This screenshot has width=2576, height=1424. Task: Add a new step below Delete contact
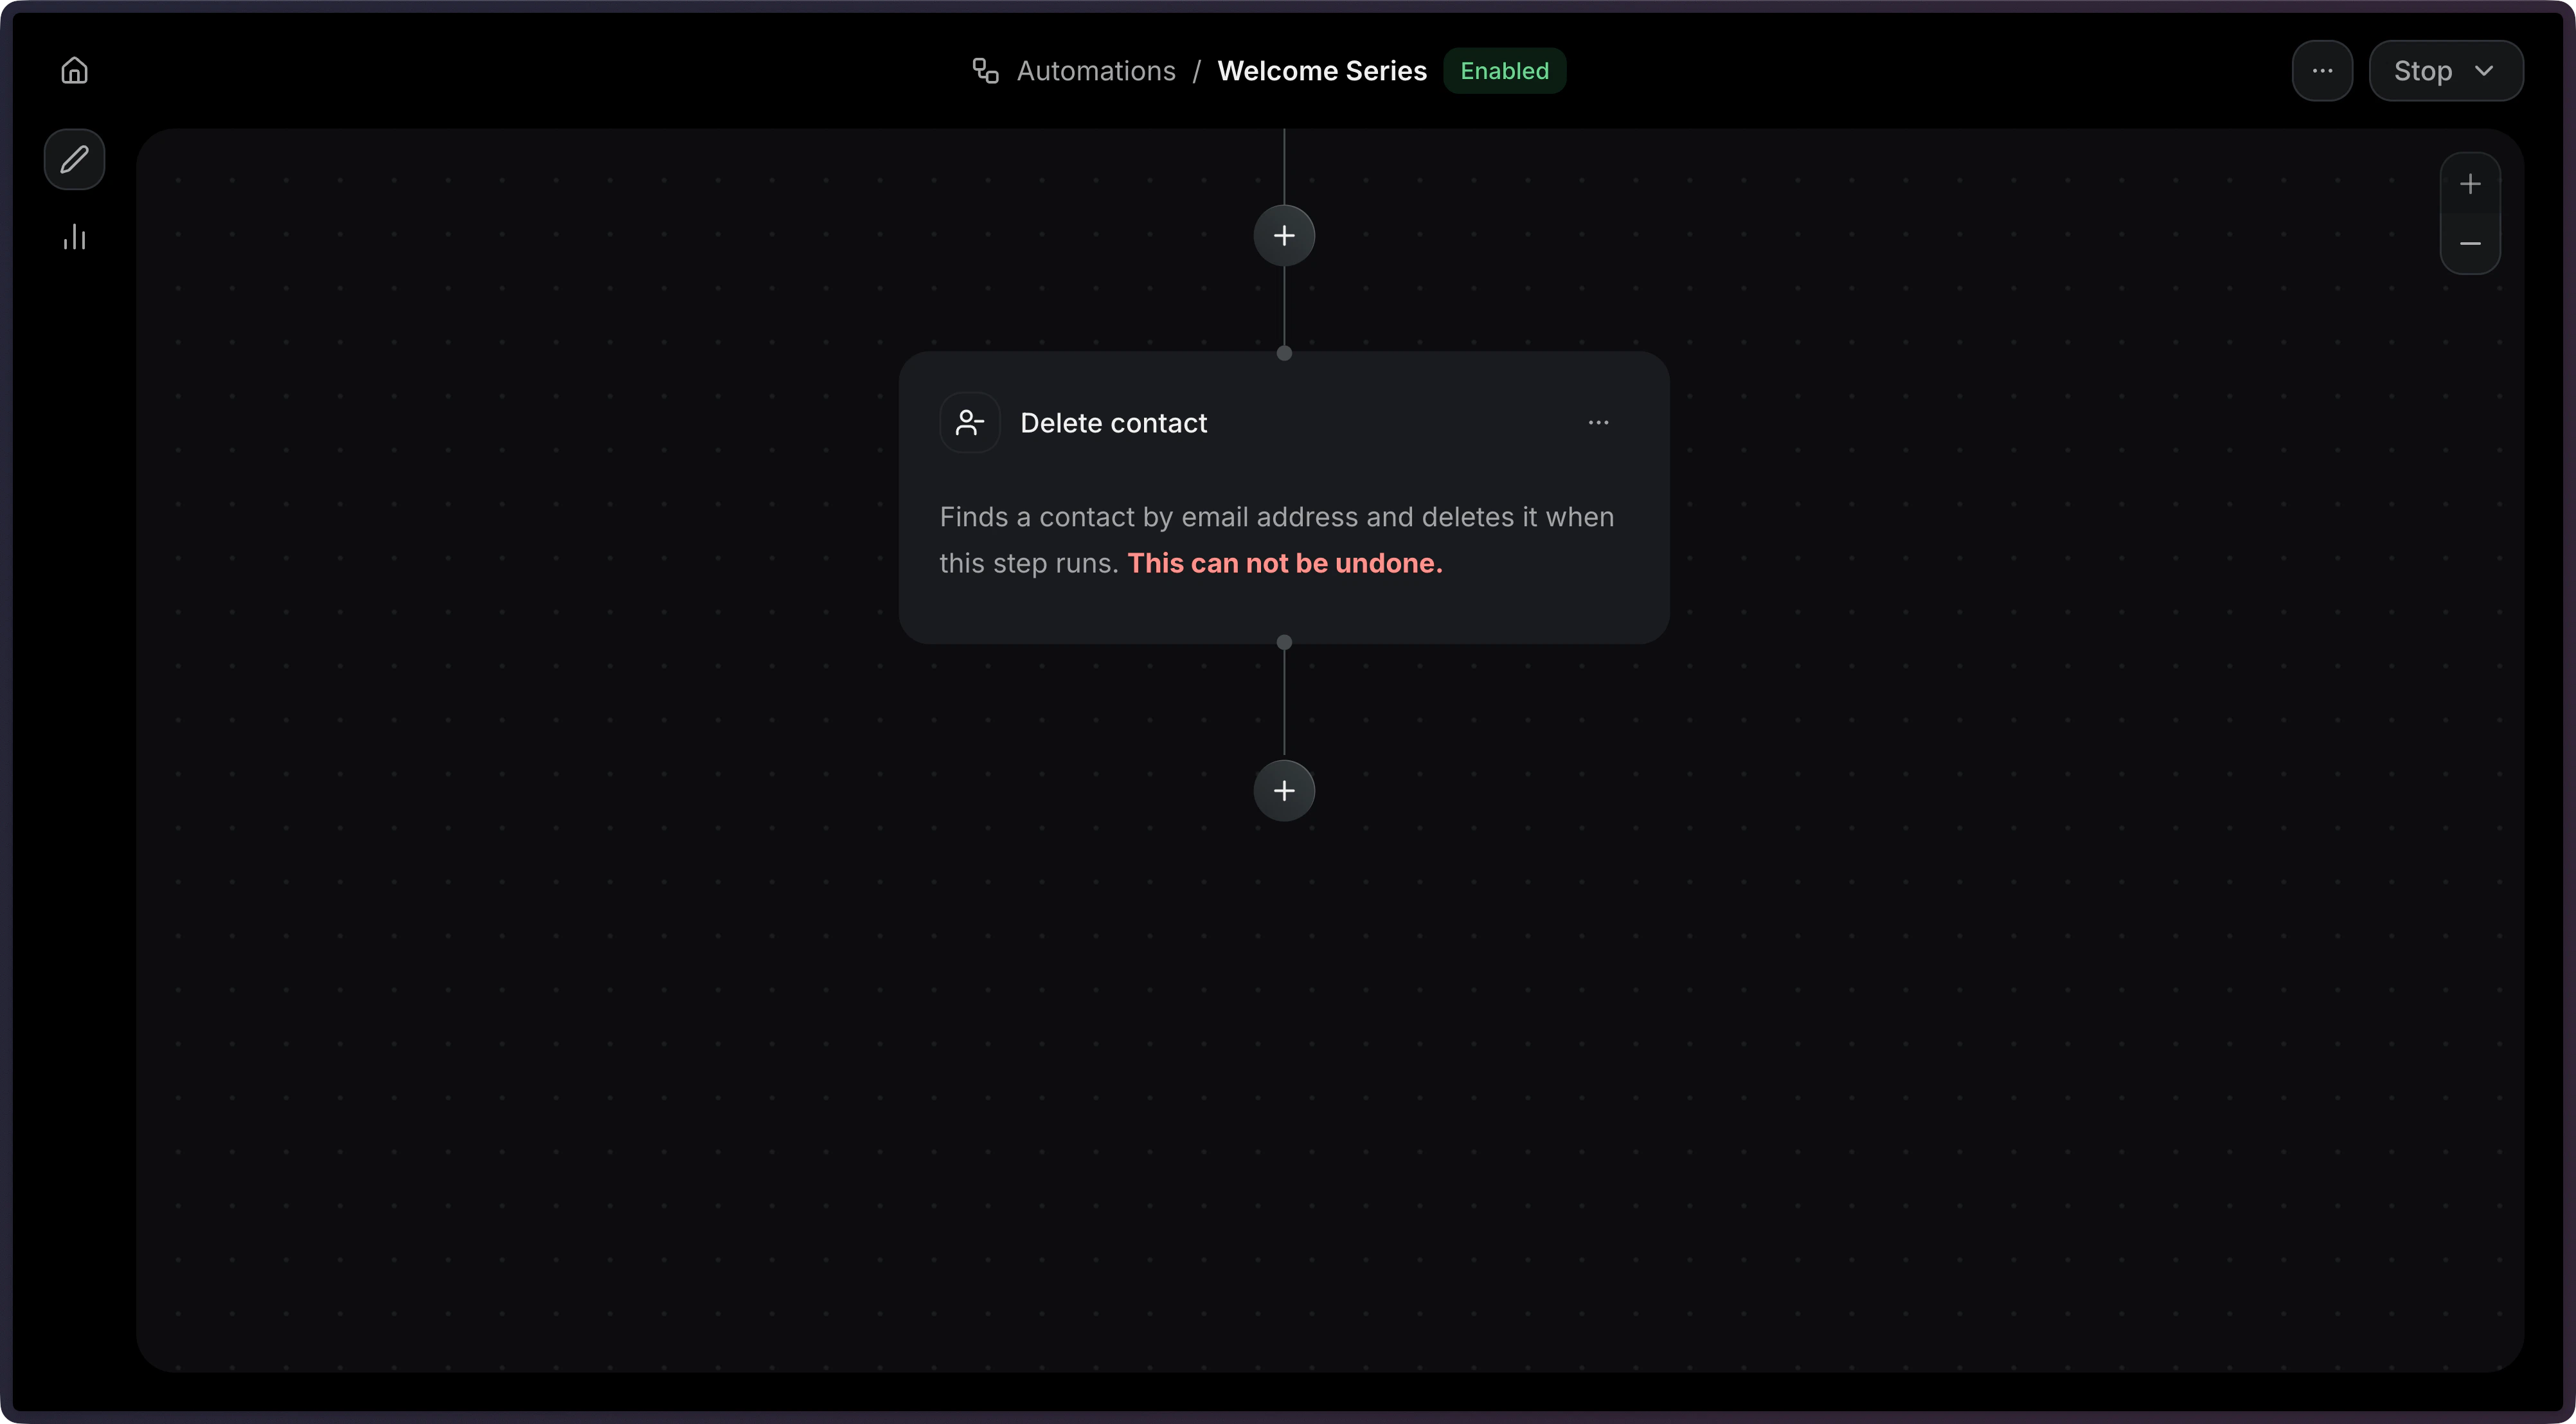point(1284,790)
